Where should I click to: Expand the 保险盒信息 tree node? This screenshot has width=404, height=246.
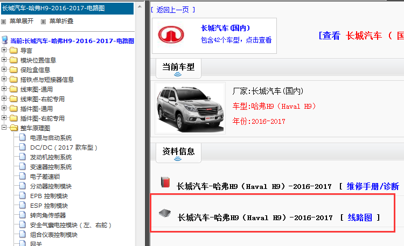pos(4,69)
